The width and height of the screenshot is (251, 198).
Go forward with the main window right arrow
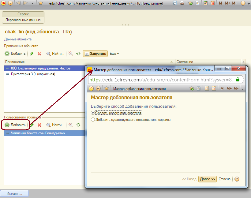(x=25, y=3)
